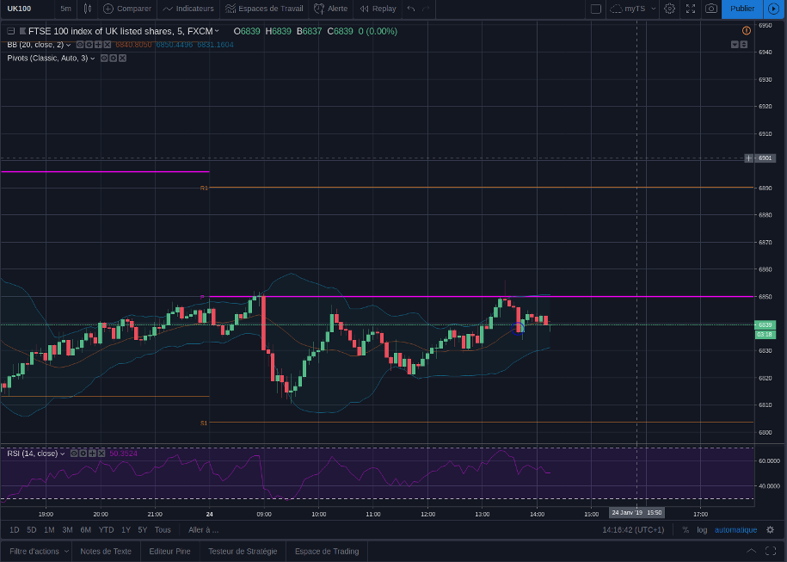787x562 pixels.
Task: Remove the RSI indicator
Action: [x=101, y=454]
